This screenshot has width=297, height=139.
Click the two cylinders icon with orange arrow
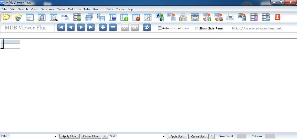(x=242, y=17)
